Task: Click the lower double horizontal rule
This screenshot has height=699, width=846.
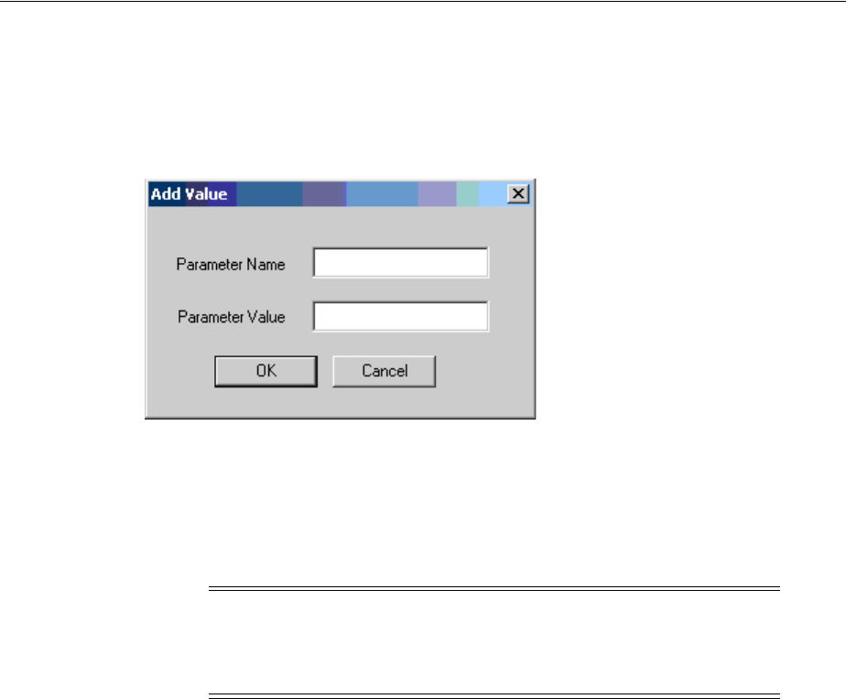Action: pos(494,695)
